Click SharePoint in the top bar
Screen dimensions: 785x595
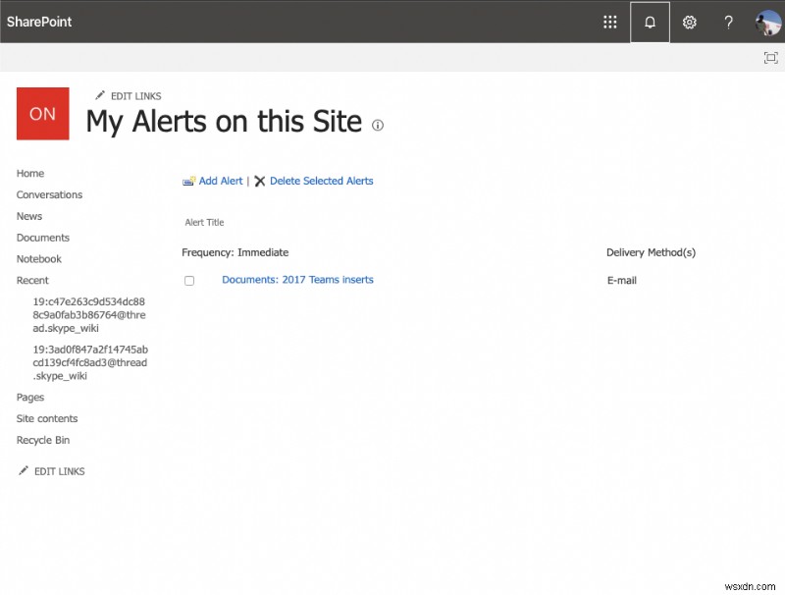click(38, 22)
